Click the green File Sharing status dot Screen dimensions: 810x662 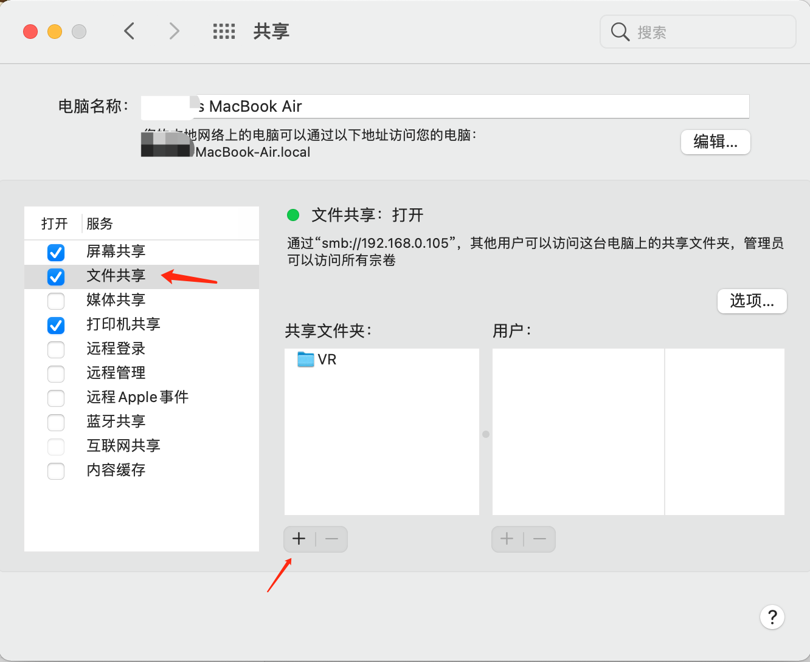tap(293, 214)
